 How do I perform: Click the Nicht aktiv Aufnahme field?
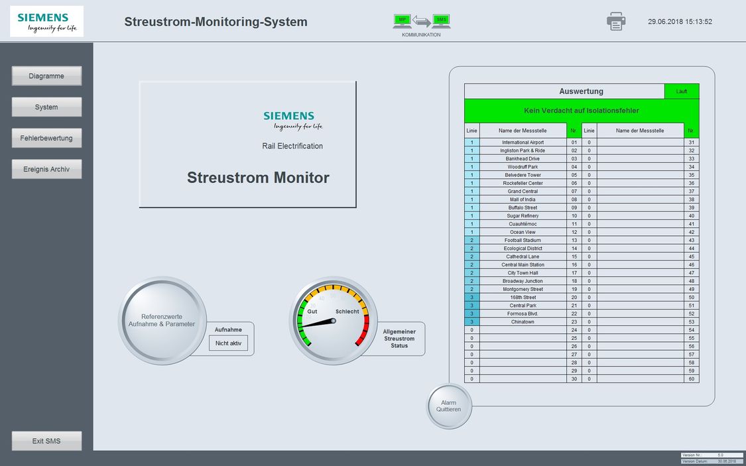pos(228,343)
